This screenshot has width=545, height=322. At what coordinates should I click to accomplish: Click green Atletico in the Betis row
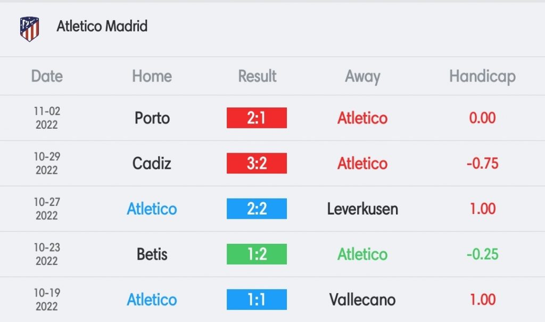click(362, 254)
